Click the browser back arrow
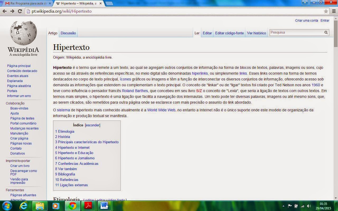 4,11
